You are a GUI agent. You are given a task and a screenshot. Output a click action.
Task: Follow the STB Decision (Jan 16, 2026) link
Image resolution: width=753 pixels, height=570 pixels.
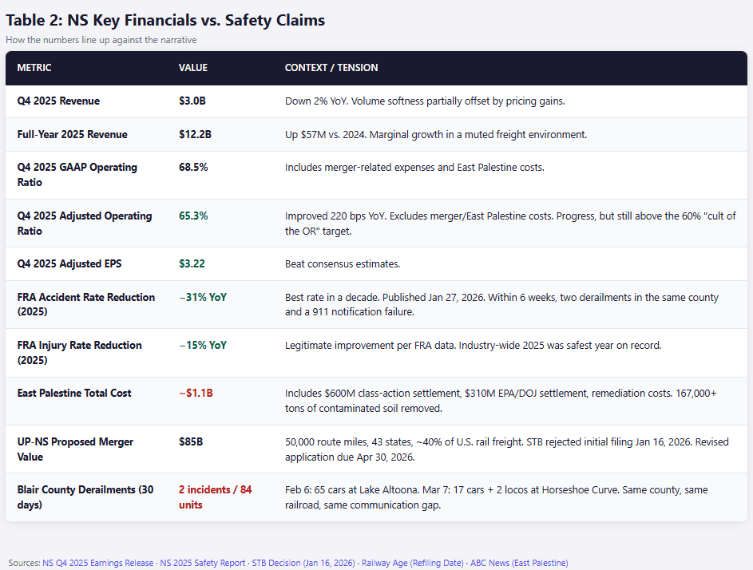pyautogui.click(x=303, y=563)
